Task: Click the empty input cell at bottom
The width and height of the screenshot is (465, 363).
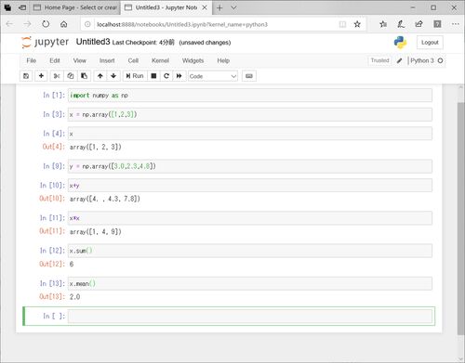Action: click(250, 316)
